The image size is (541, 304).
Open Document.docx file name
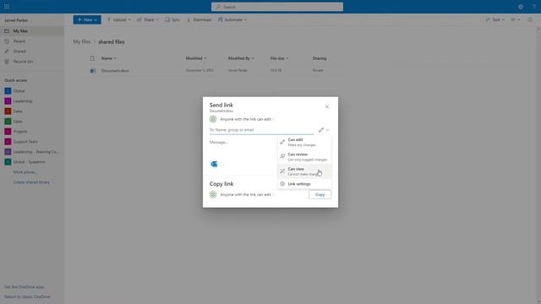pyautogui.click(x=115, y=71)
